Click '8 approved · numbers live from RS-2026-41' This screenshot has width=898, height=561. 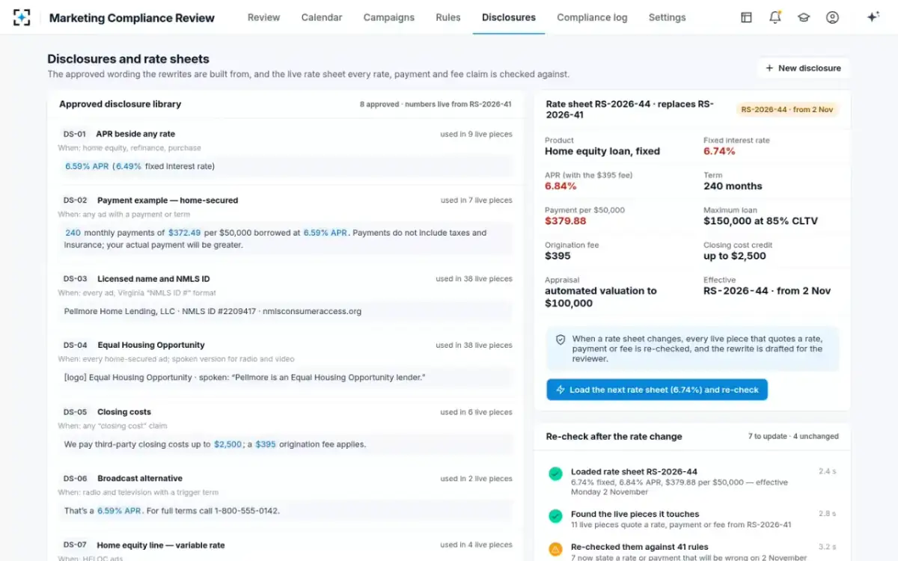pyautogui.click(x=436, y=105)
